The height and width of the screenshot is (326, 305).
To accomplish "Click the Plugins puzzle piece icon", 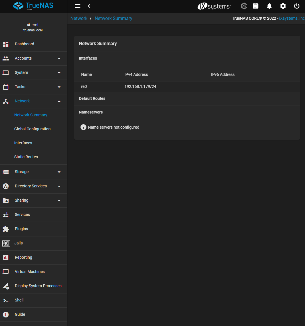I will (6, 229).
